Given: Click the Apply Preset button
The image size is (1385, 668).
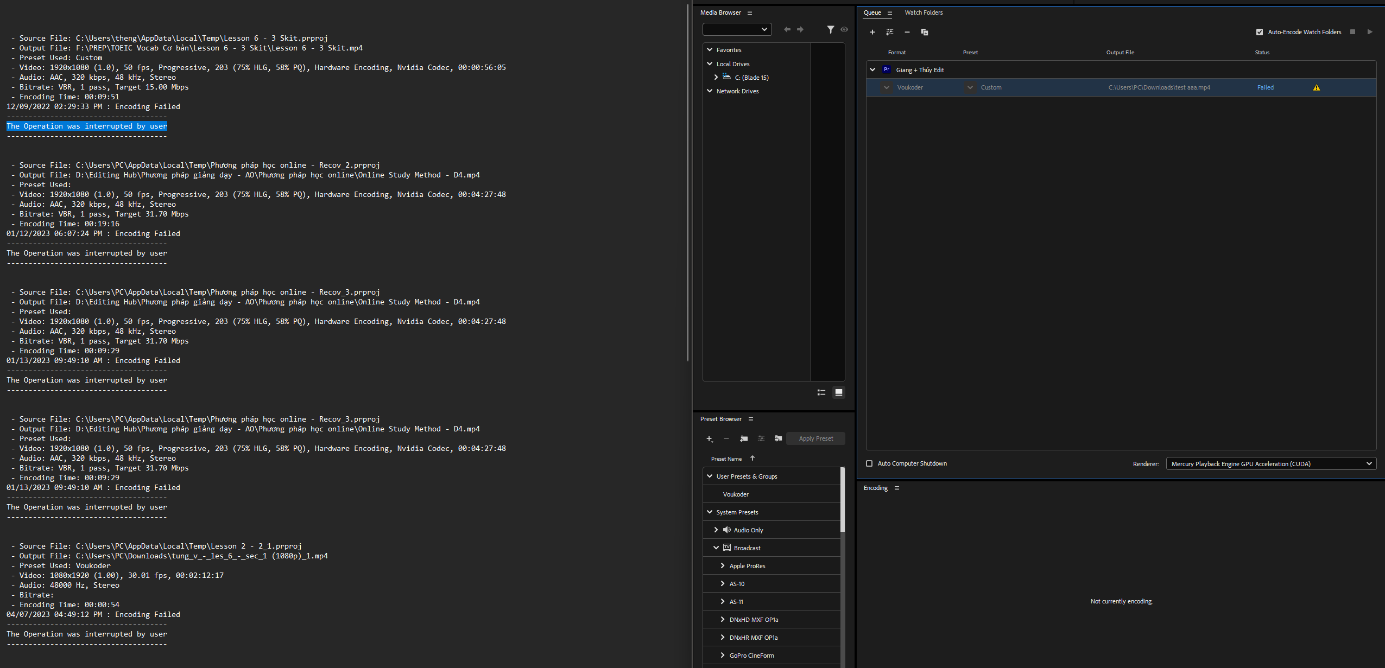Looking at the screenshot, I should pos(815,438).
